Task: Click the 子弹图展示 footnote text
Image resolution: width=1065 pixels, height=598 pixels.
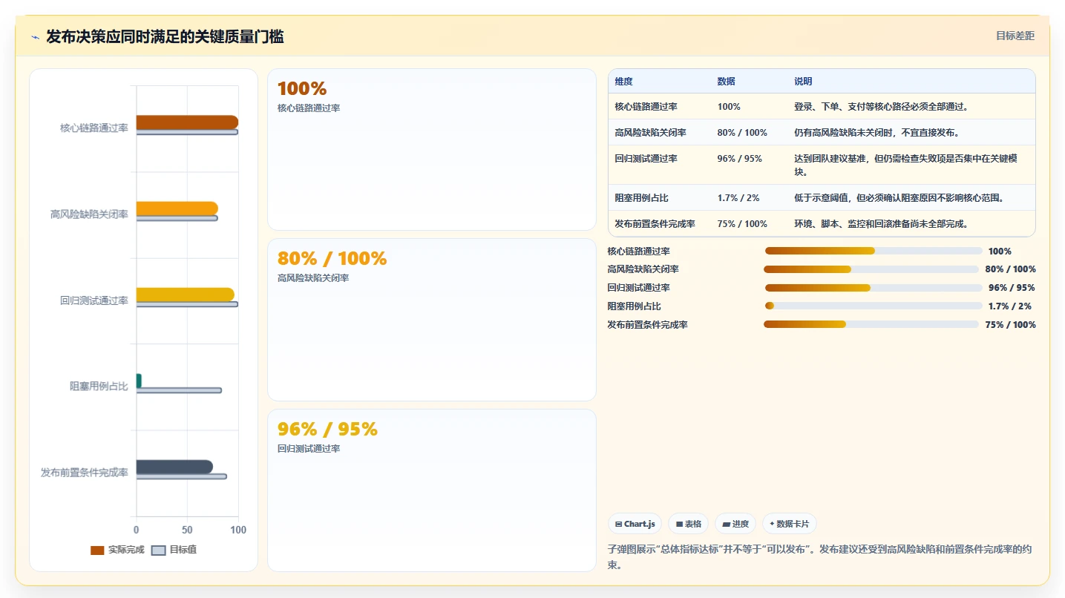Action: pyautogui.click(x=819, y=557)
